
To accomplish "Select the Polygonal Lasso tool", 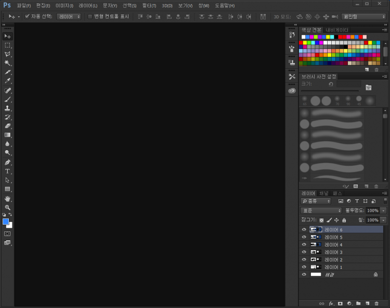I will (x=7, y=54).
